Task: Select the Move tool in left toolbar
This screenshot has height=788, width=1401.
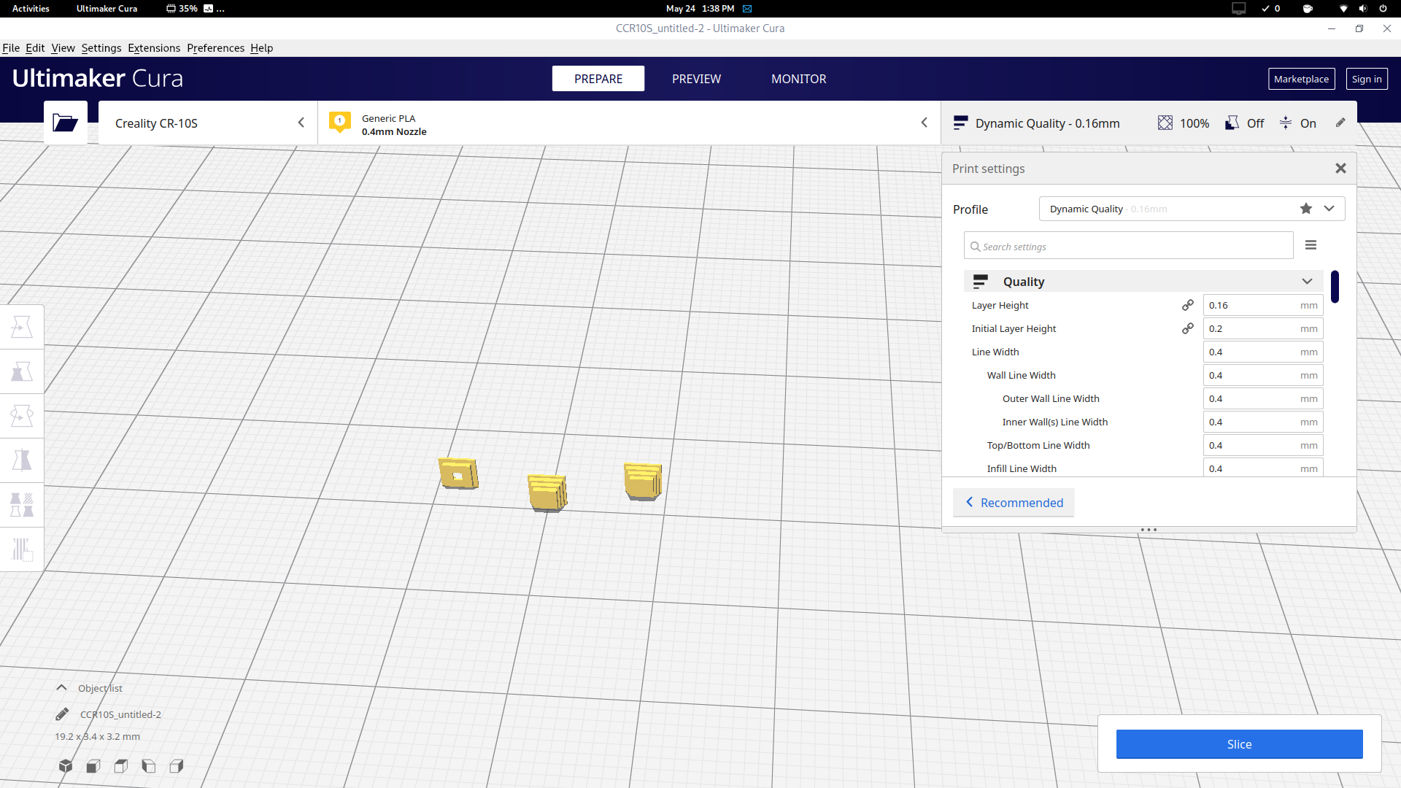Action: [x=22, y=327]
